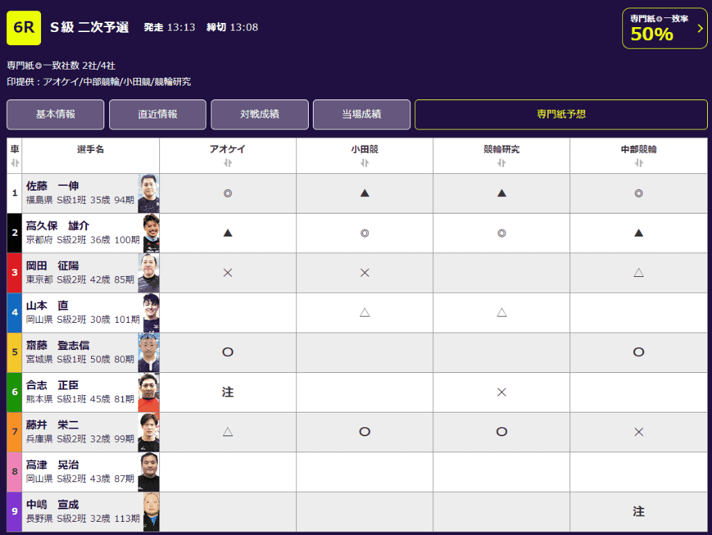712x535 pixels.
Task: Switch to the 直近情報 tab
Action: pos(158,114)
